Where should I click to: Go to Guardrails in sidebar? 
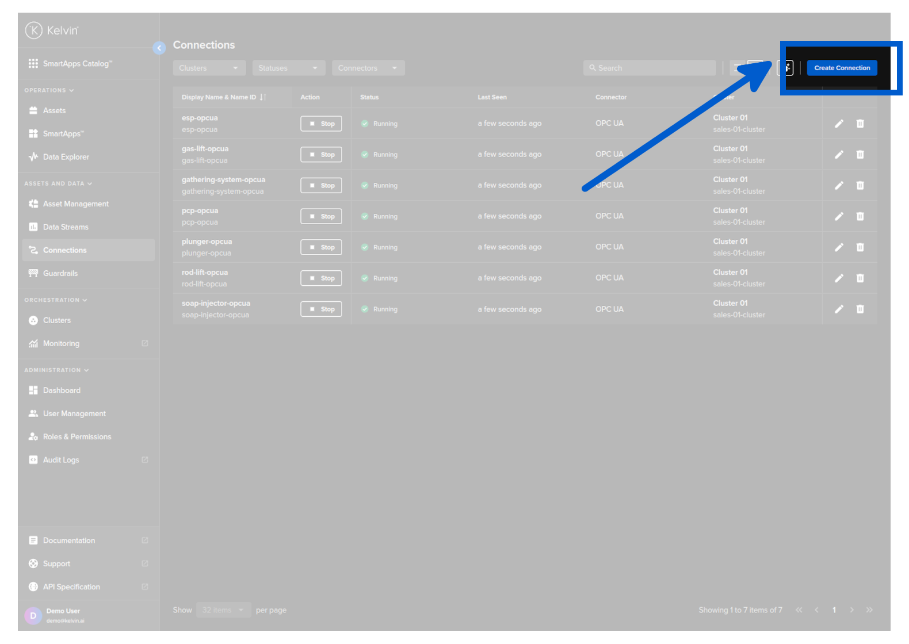coord(60,273)
